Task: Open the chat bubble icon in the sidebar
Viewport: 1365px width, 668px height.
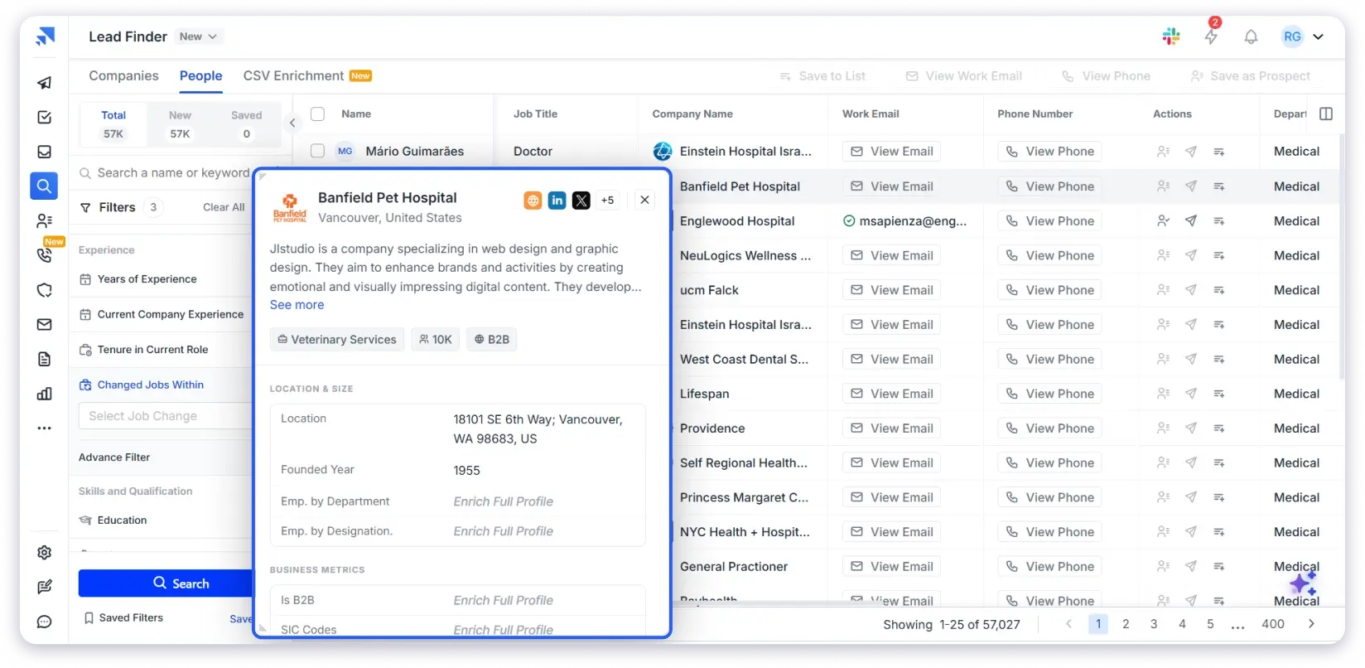Action: (x=45, y=622)
